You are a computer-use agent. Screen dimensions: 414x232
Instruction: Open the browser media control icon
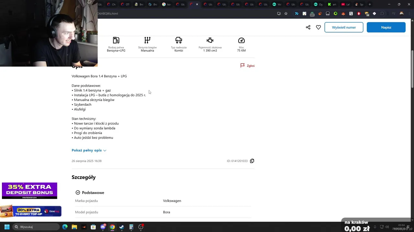(394, 14)
